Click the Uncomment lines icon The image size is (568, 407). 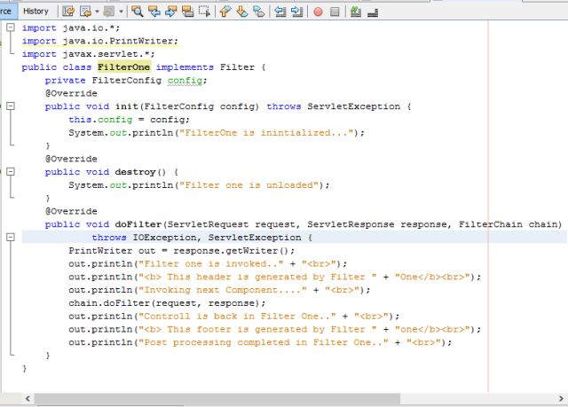pyautogui.click(x=373, y=12)
